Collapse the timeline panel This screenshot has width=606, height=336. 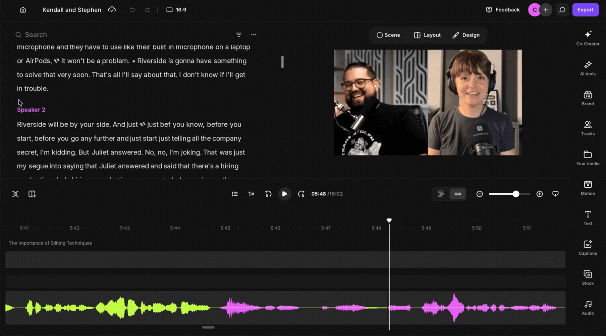click(555, 194)
